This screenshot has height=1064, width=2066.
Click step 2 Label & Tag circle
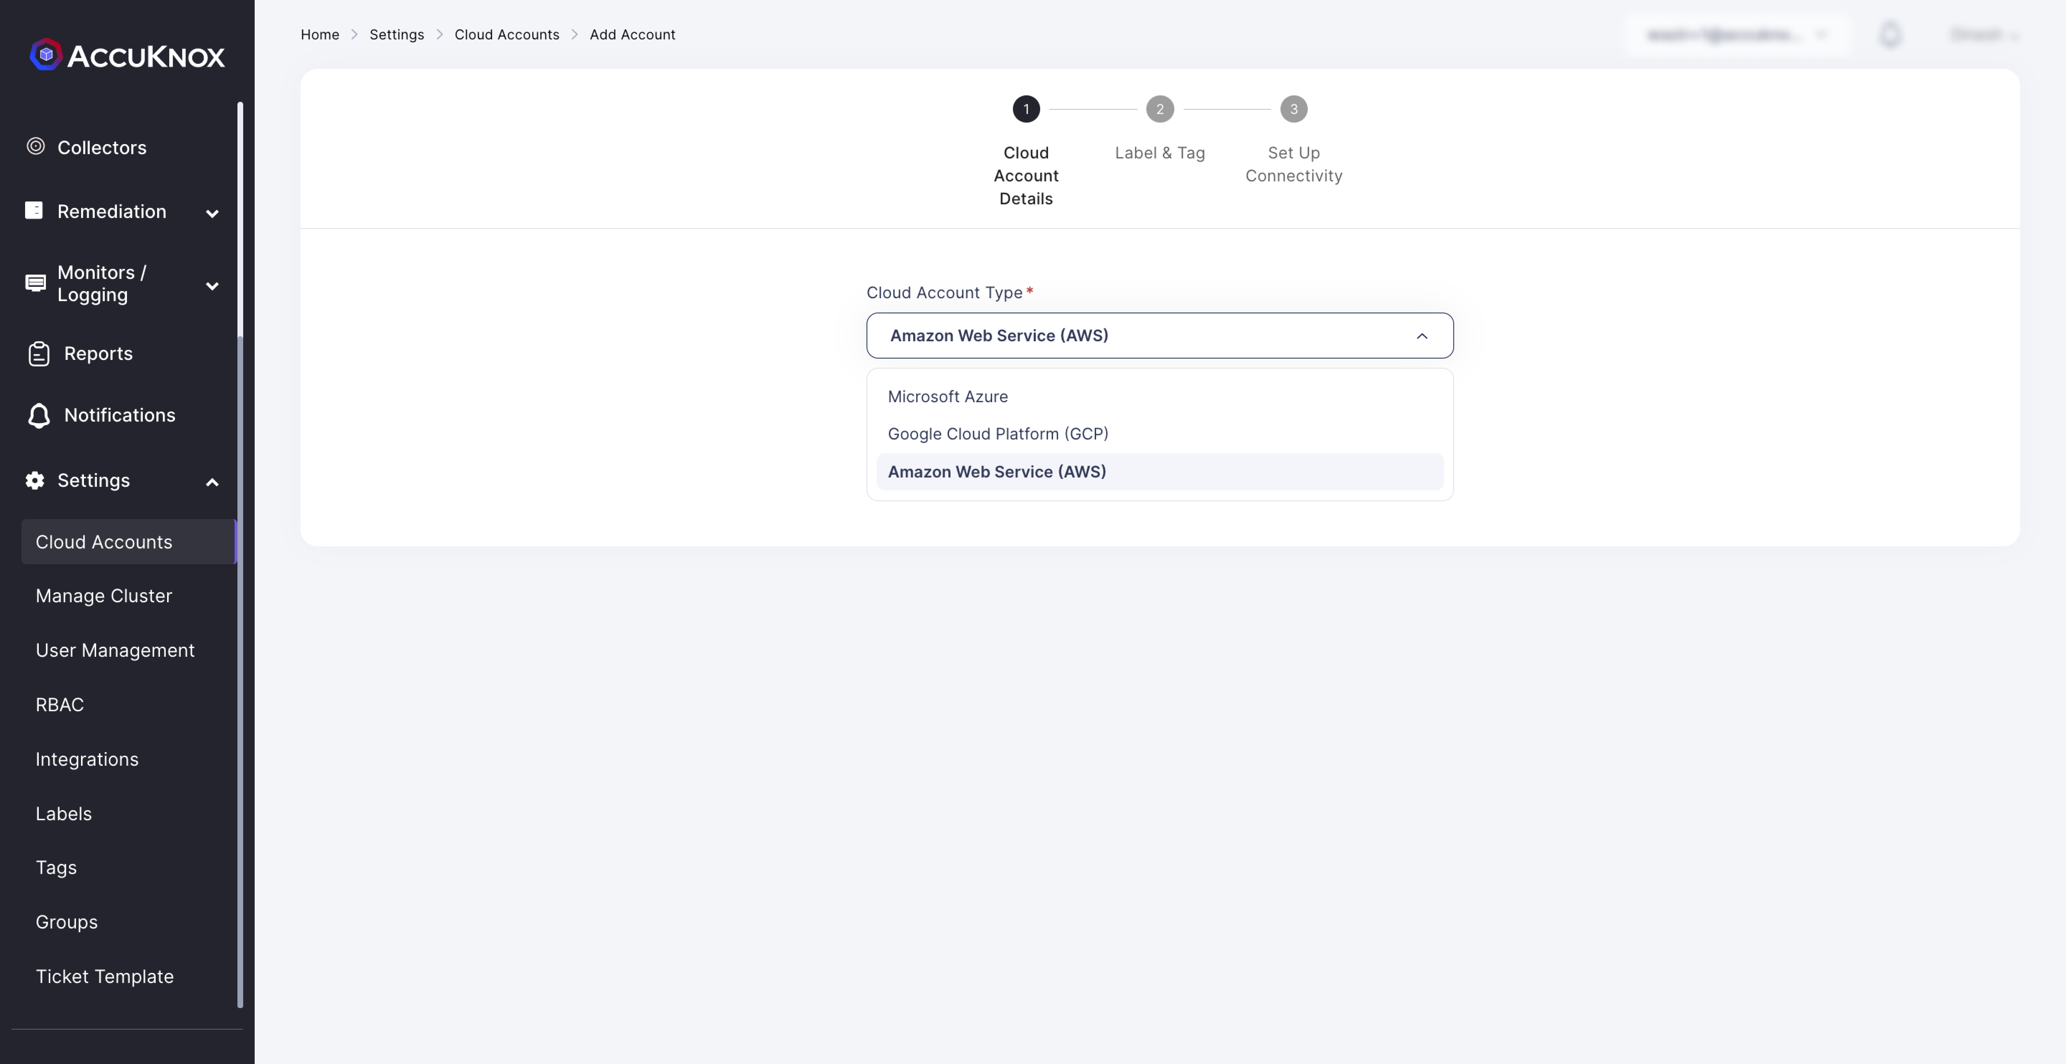click(1160, 109)
